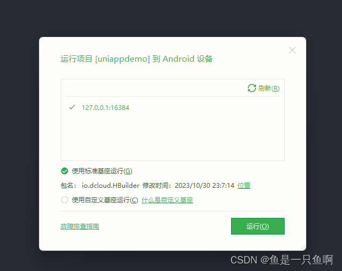Select the 使用标准基座运行 radio button
Viewport: 342px width, 271px height.
point(64,171)
